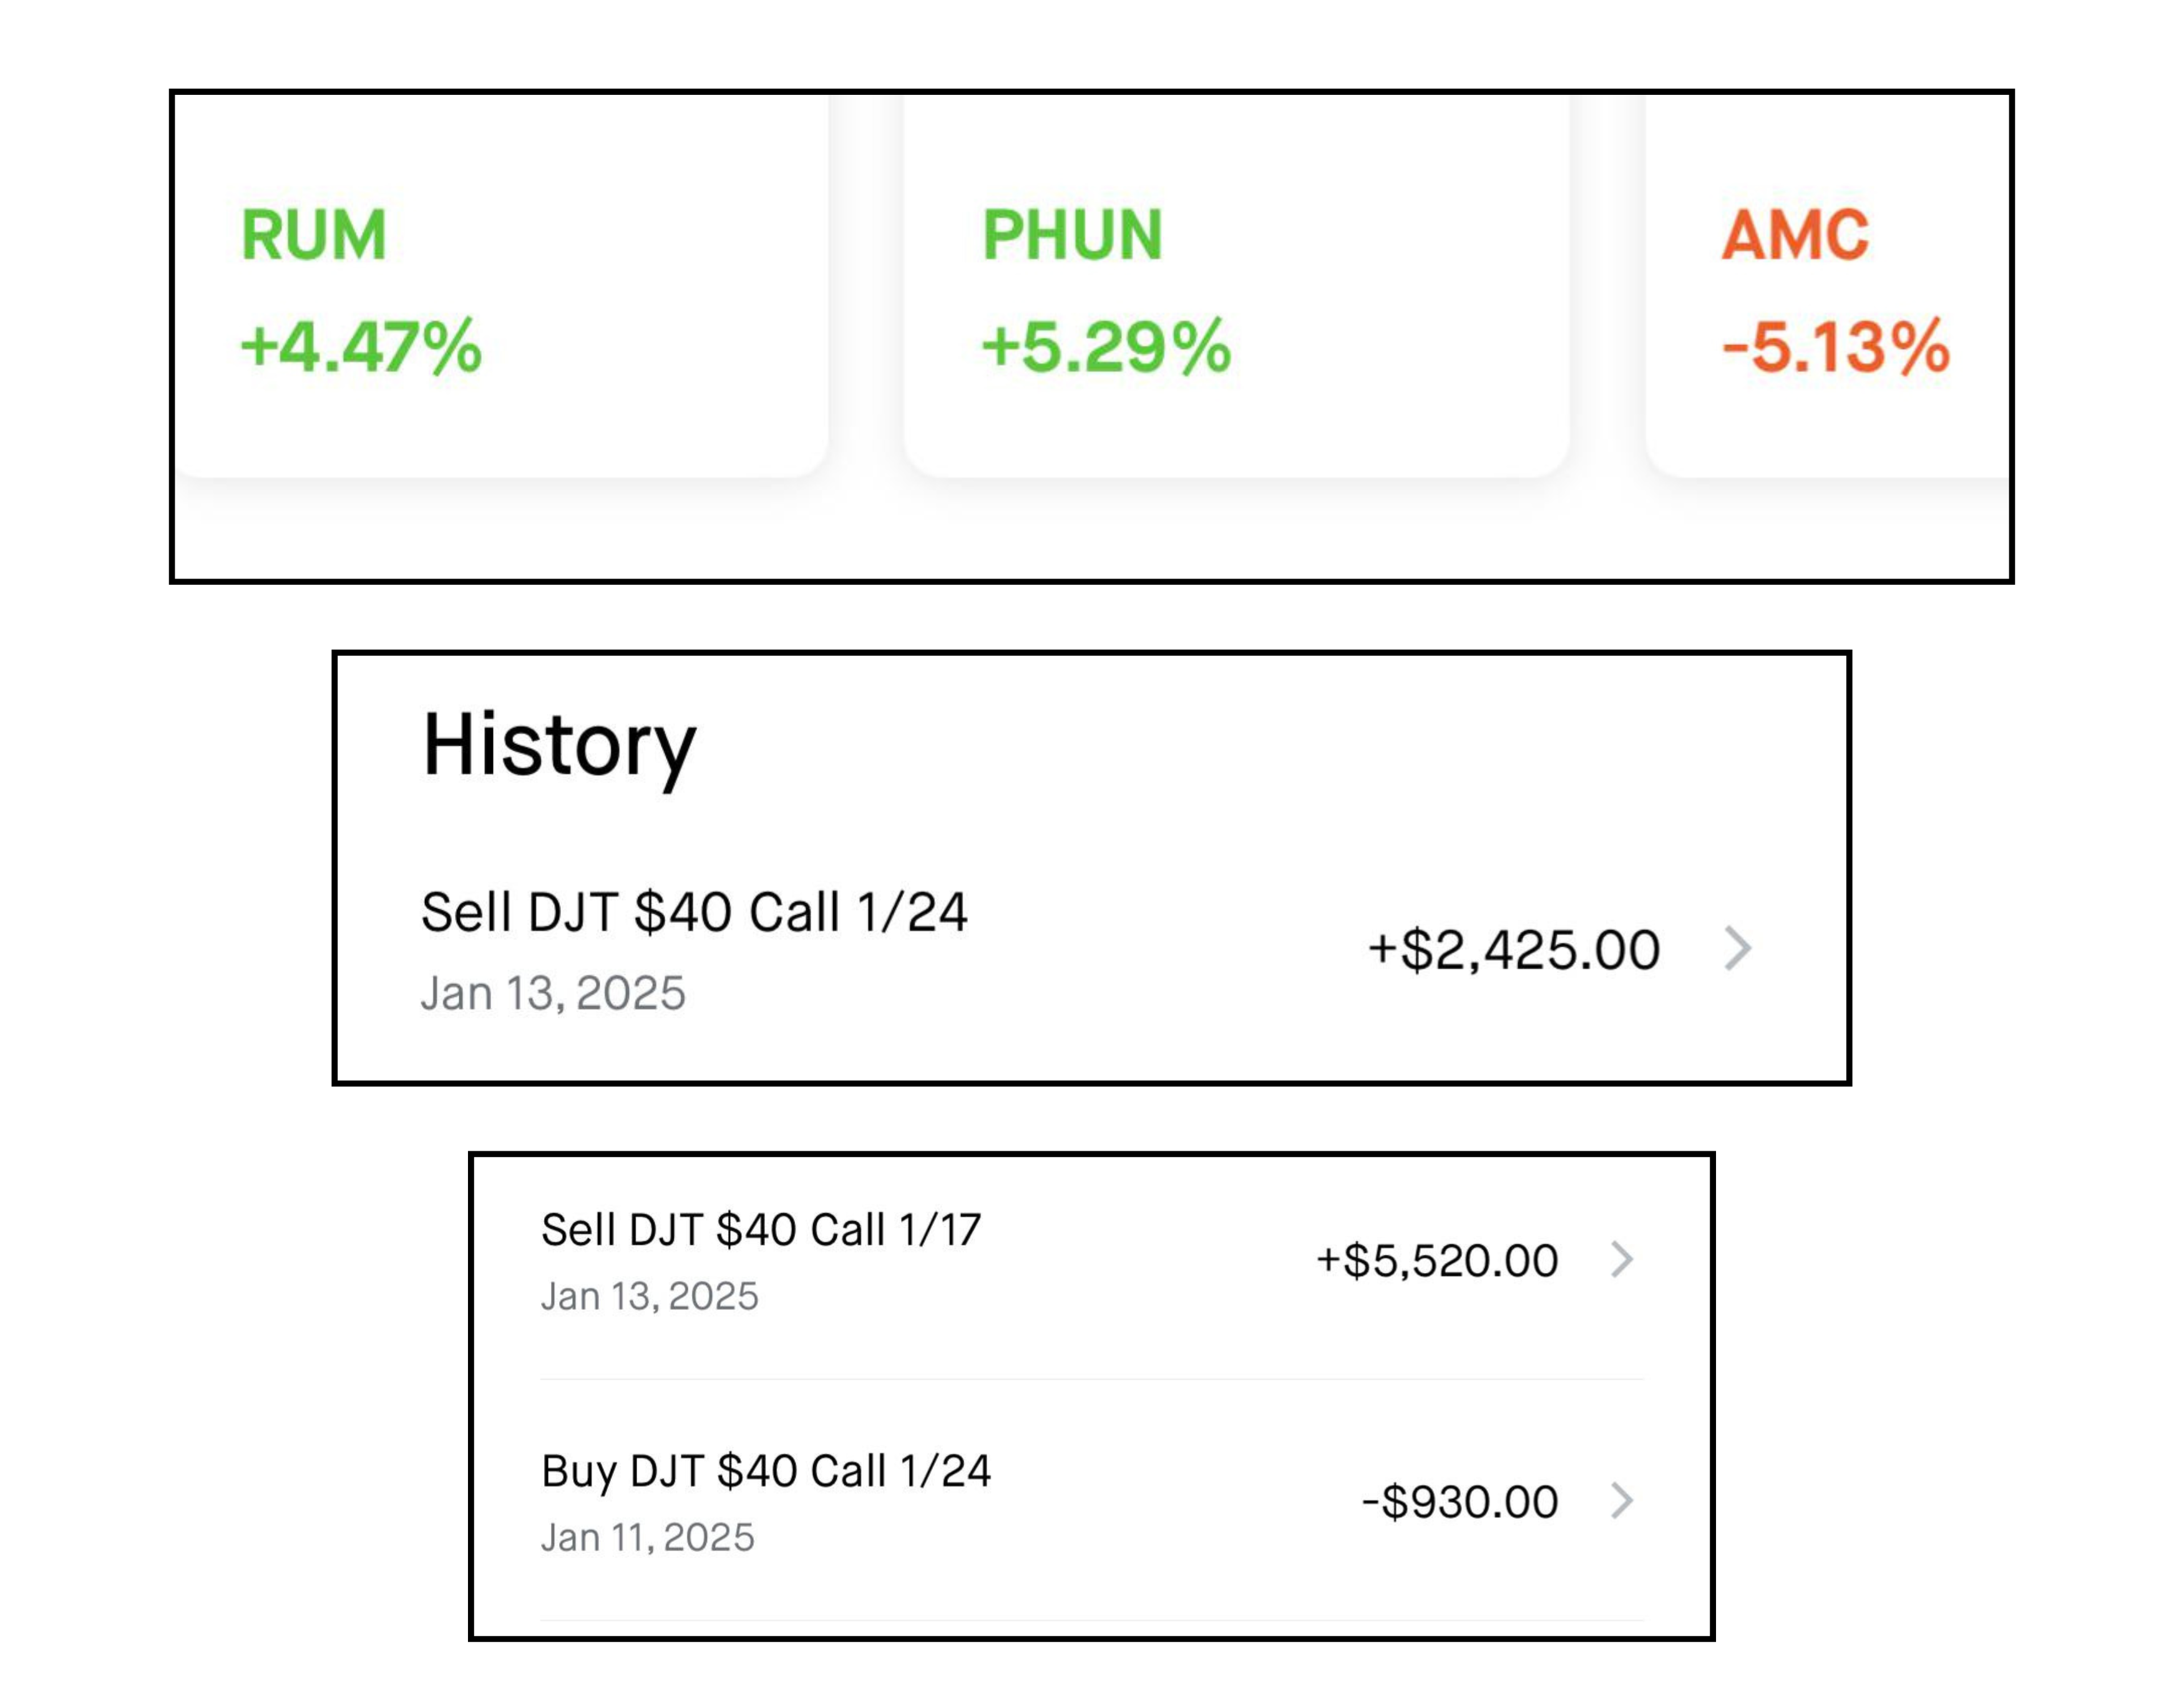
Task: Open the PHUN stock card
Action: 1236,285
